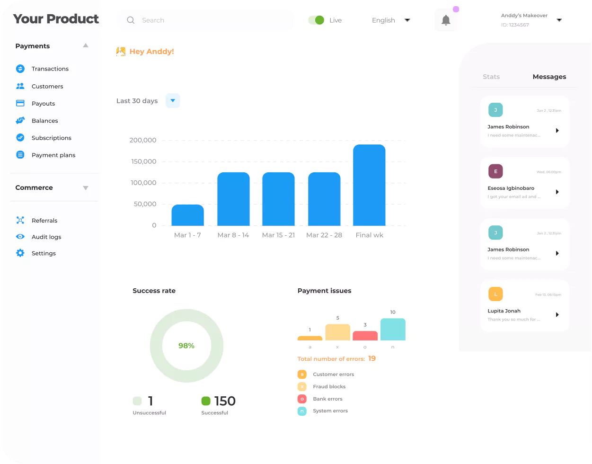Viewport: 592px width, 464px height.
Task: Switch to the Stats tab
Action: click(491, 77)
